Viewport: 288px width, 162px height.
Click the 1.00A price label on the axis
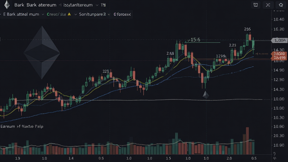280,40
